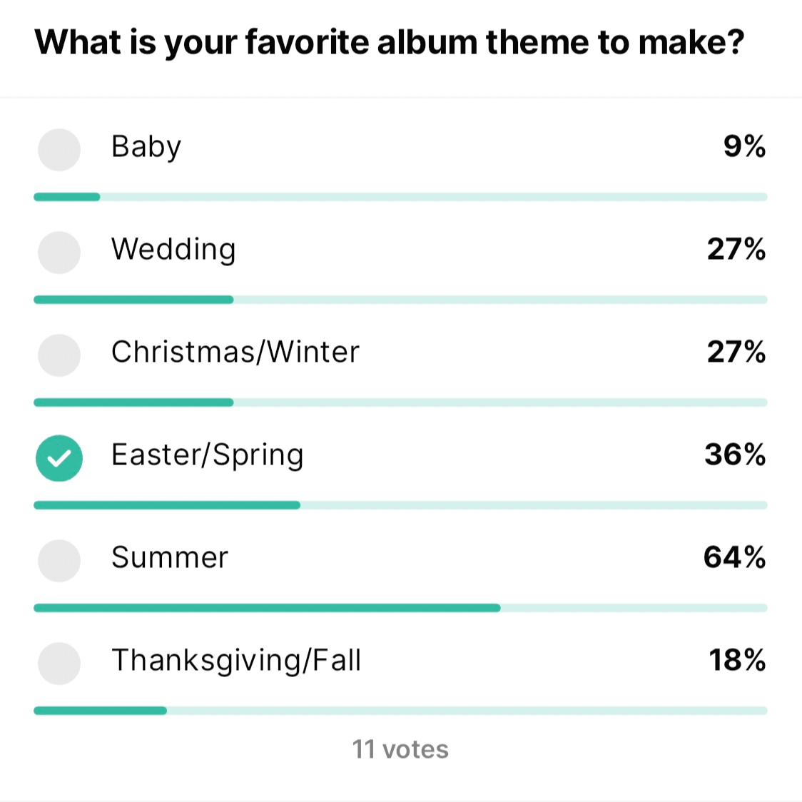Screen dimensions: 802x802
Task: Click the Baby option label
Action: tap(146, 147)
